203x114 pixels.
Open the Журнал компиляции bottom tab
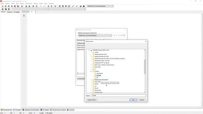tap(31, 110)
